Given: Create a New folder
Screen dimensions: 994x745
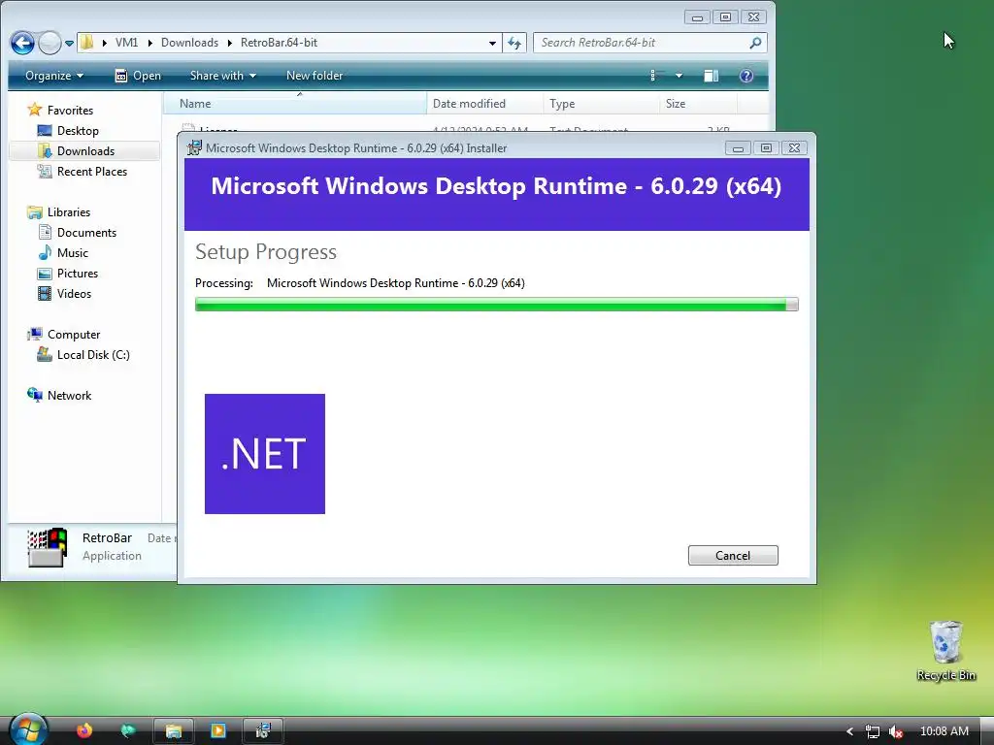Looking at the screenshot, I should pyautogui.click(x=315, y=76).
